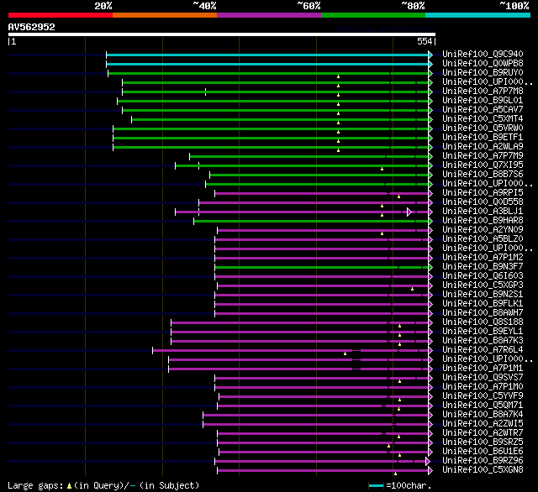Click the green ~80% identity legend segment
Viewport: 538px width, 492px height.
click(373, 15)
